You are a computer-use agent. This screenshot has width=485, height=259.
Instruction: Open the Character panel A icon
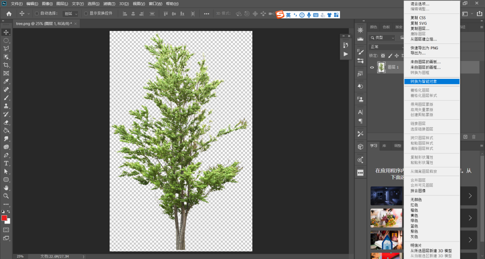(360, 112)
